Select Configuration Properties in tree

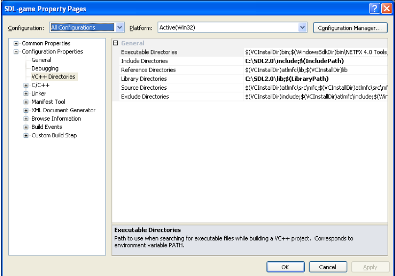(52, 51)
